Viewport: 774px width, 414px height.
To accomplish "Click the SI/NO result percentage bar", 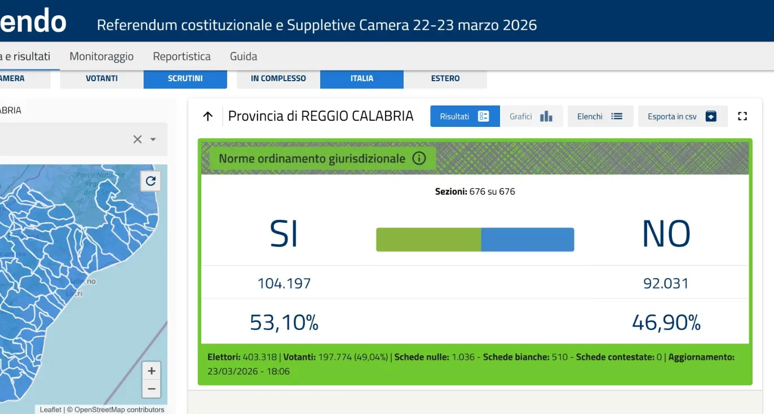I will click(x=475, y=239).
